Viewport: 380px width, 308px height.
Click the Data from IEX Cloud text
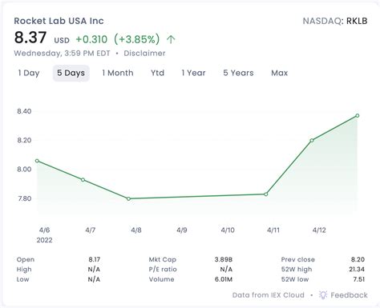pos(269,295)
